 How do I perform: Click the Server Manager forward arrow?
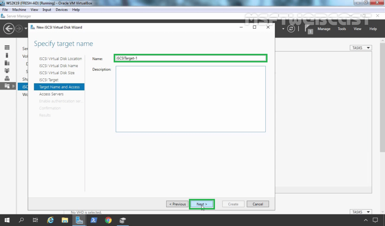click(19, 28)
